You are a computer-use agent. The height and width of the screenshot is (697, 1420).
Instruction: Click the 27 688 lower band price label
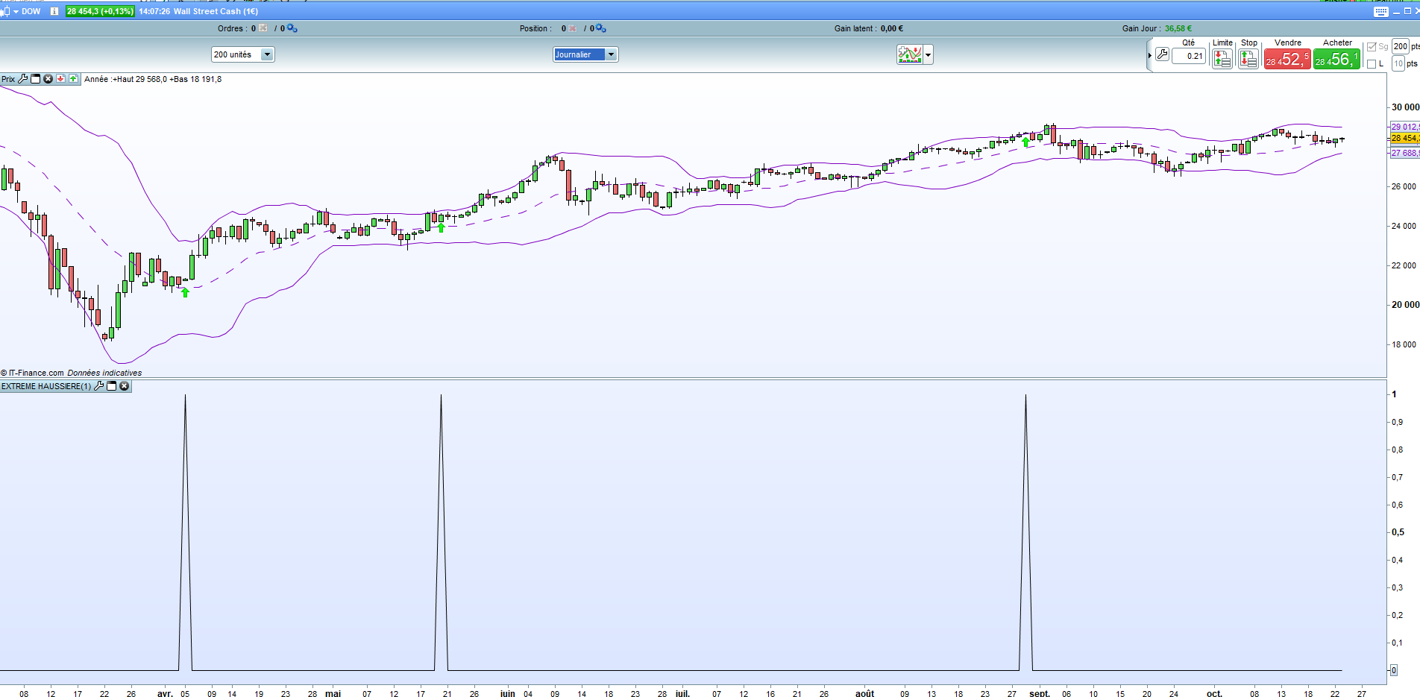[1405, 153]
